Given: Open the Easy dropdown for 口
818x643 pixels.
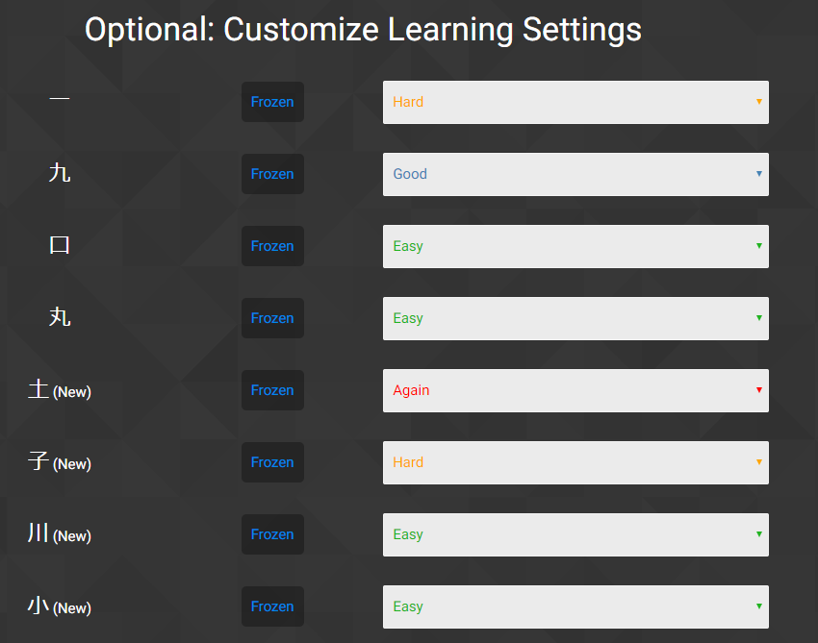Looking at the screenshot, I should 575,246.
